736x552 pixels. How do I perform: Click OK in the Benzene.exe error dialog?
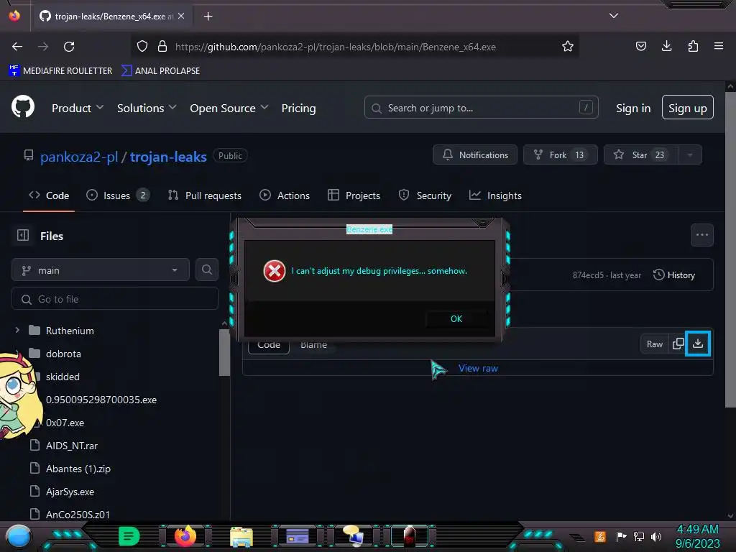pos(456,318)
